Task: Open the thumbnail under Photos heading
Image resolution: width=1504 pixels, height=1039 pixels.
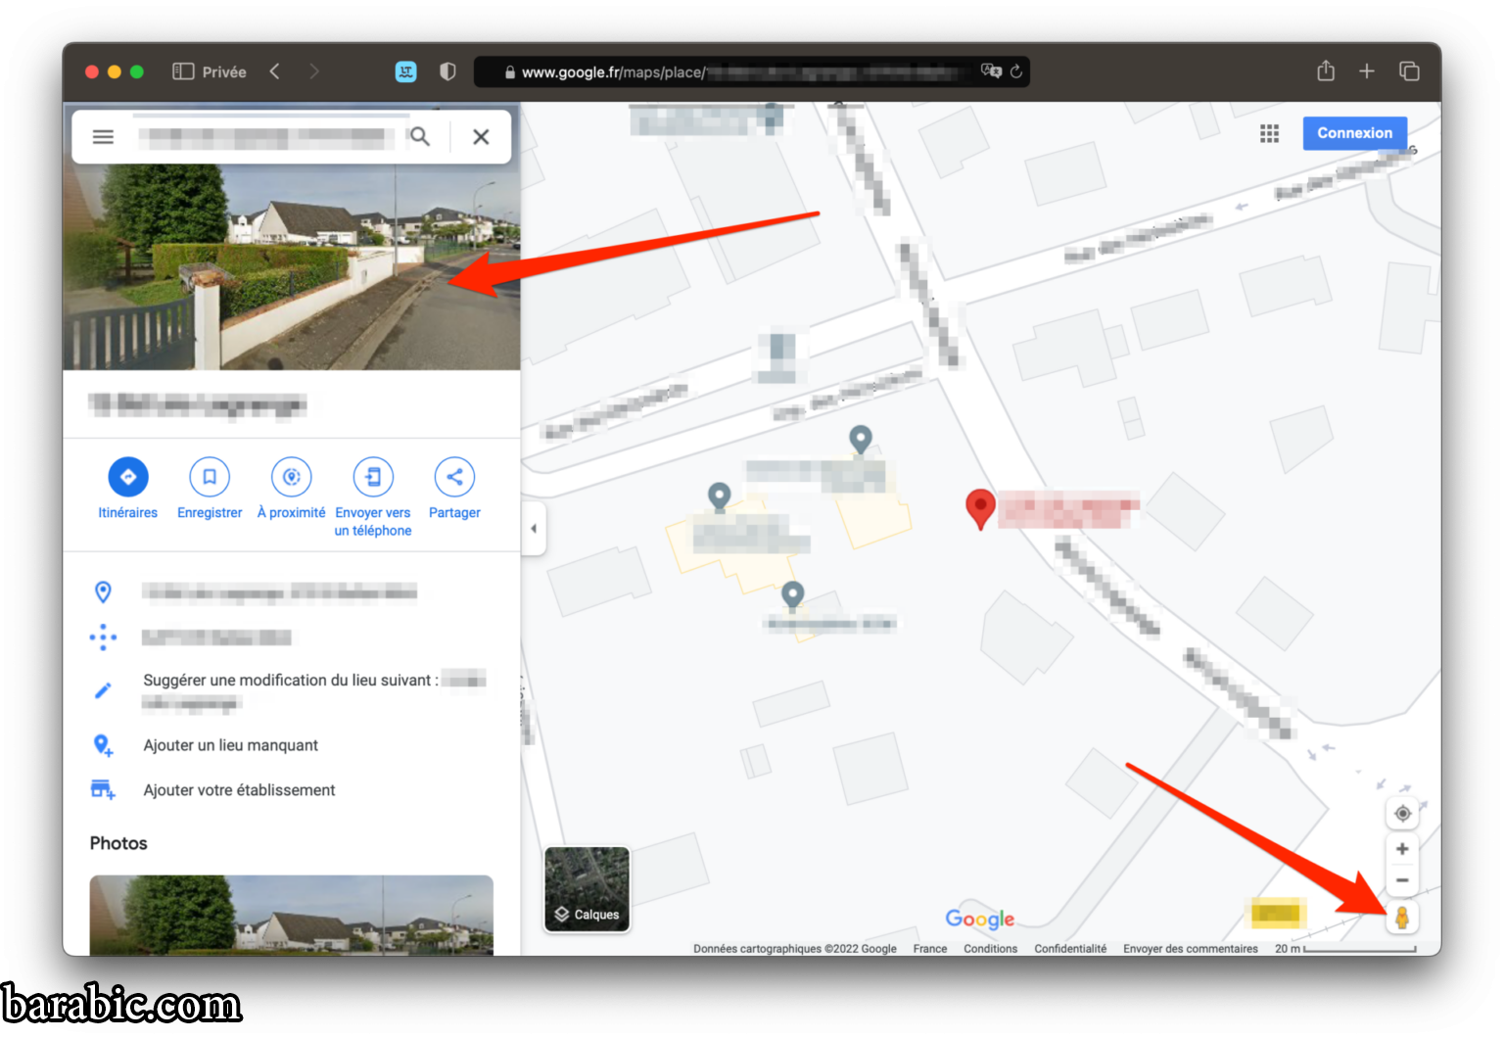Action: (x=292, y=915)
